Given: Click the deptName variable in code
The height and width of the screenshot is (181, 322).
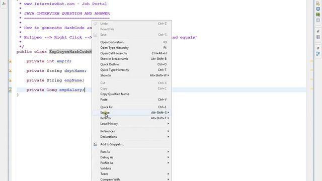Looking at the screenshot, I should tap(74, 71).
